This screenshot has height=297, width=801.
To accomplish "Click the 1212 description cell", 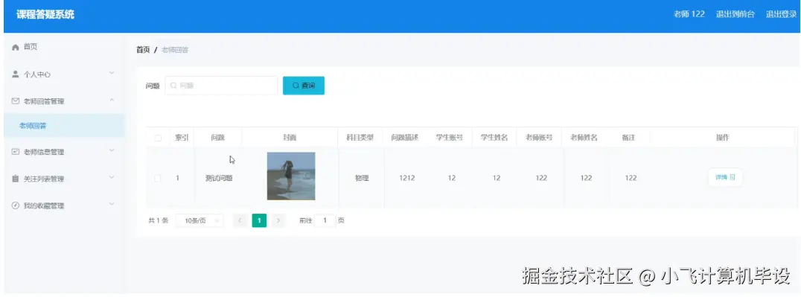I will 406,179.
